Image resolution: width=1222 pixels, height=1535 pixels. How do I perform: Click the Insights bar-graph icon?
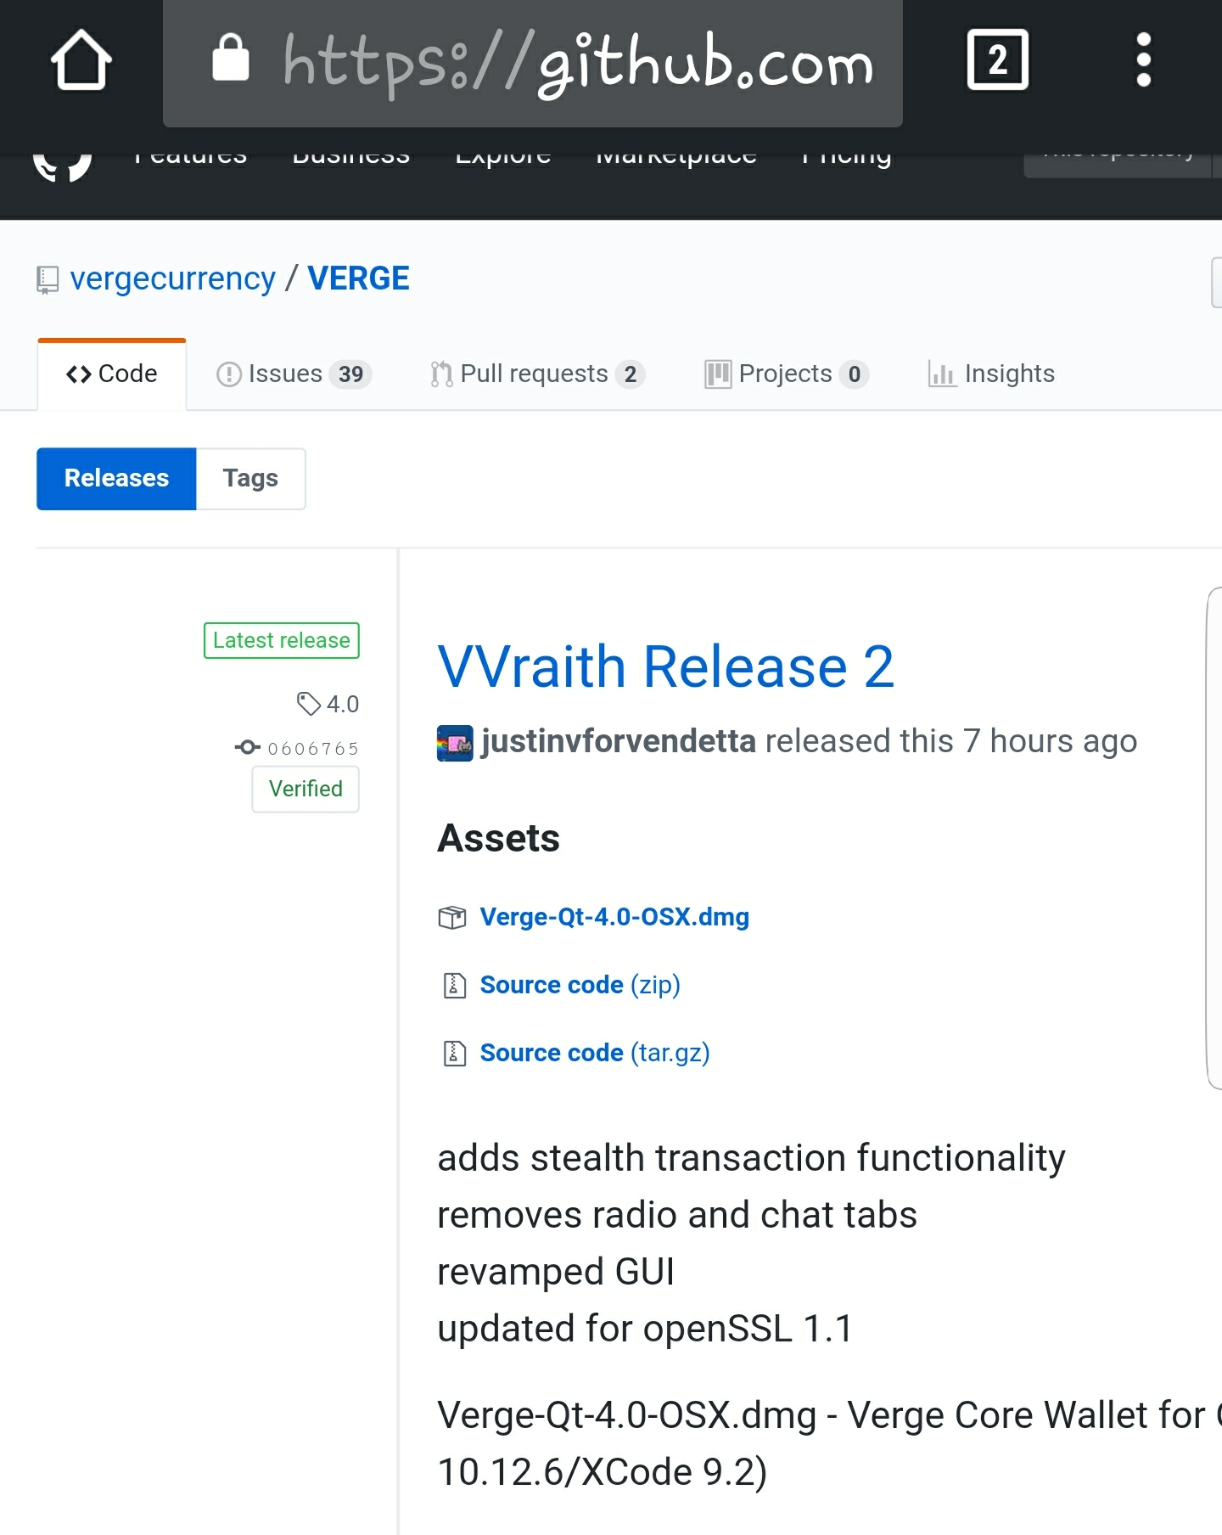[942, 374]
